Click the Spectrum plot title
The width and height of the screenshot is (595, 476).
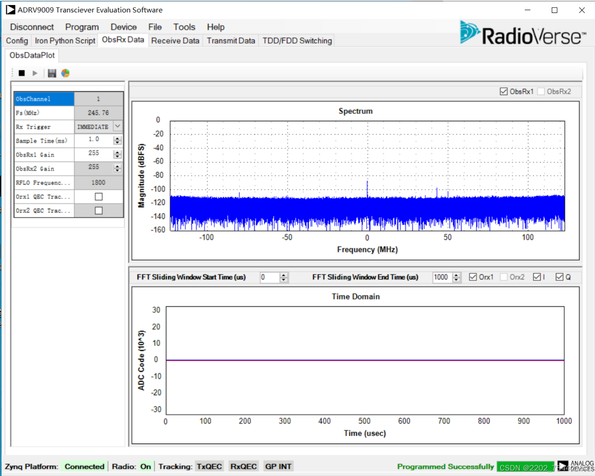pyautogui.click(x=356, y=111)
